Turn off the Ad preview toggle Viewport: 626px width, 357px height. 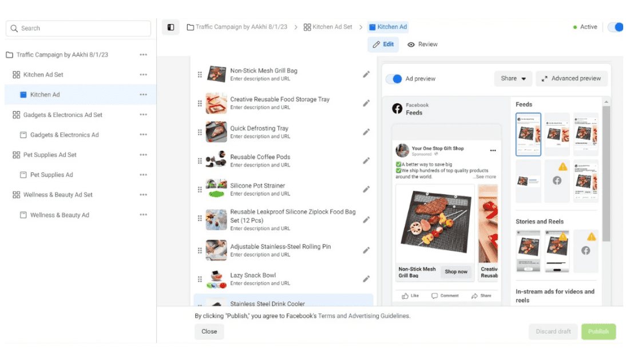(x=394, y=79)
